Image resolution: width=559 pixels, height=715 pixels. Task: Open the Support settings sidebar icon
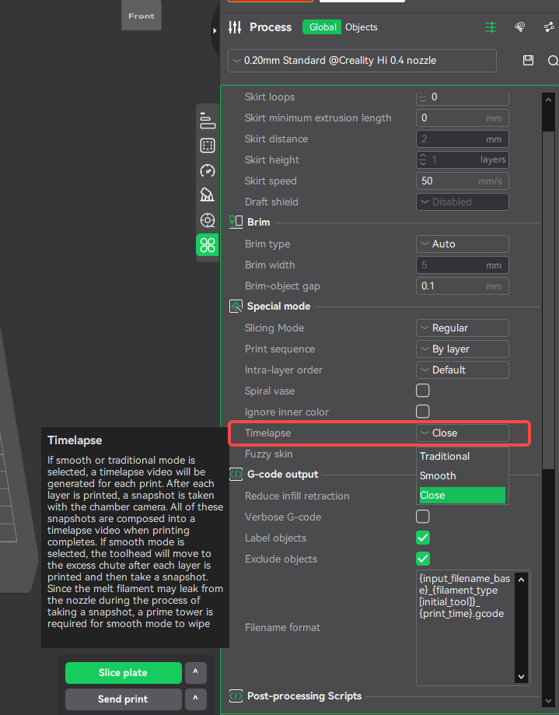pos(207,195)
